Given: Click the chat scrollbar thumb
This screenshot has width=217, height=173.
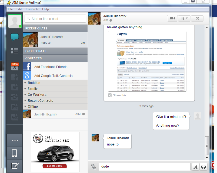Looking at the screenshot, I should 207,146.
